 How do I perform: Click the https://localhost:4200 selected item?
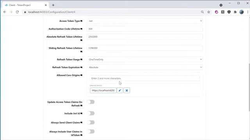(103, 90)
